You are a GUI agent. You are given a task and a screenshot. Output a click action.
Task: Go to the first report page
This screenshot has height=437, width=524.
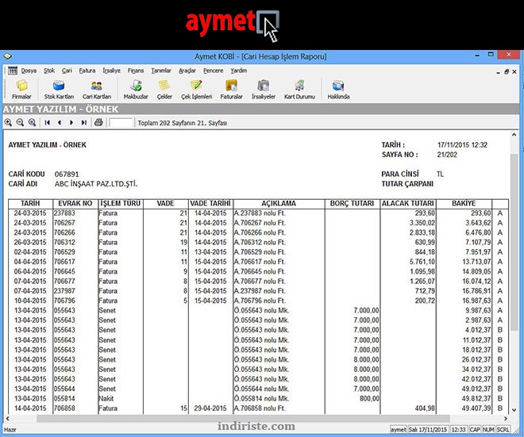pyautogui.click(x=48, y=122)
